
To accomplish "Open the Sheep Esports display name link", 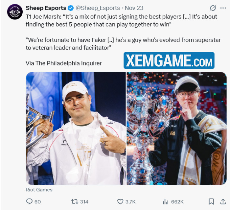I will point(45,8).
